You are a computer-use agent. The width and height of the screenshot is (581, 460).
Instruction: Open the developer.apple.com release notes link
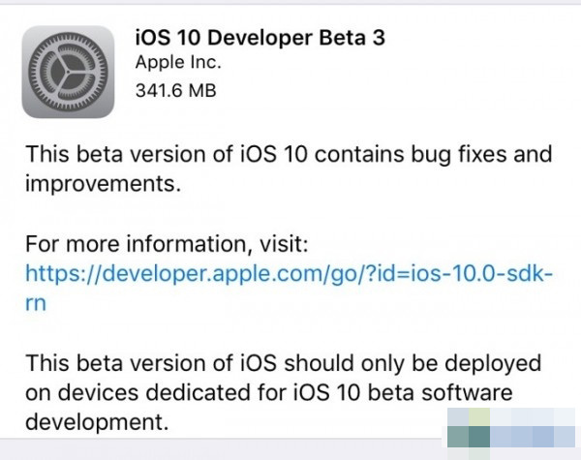[289, 274]
